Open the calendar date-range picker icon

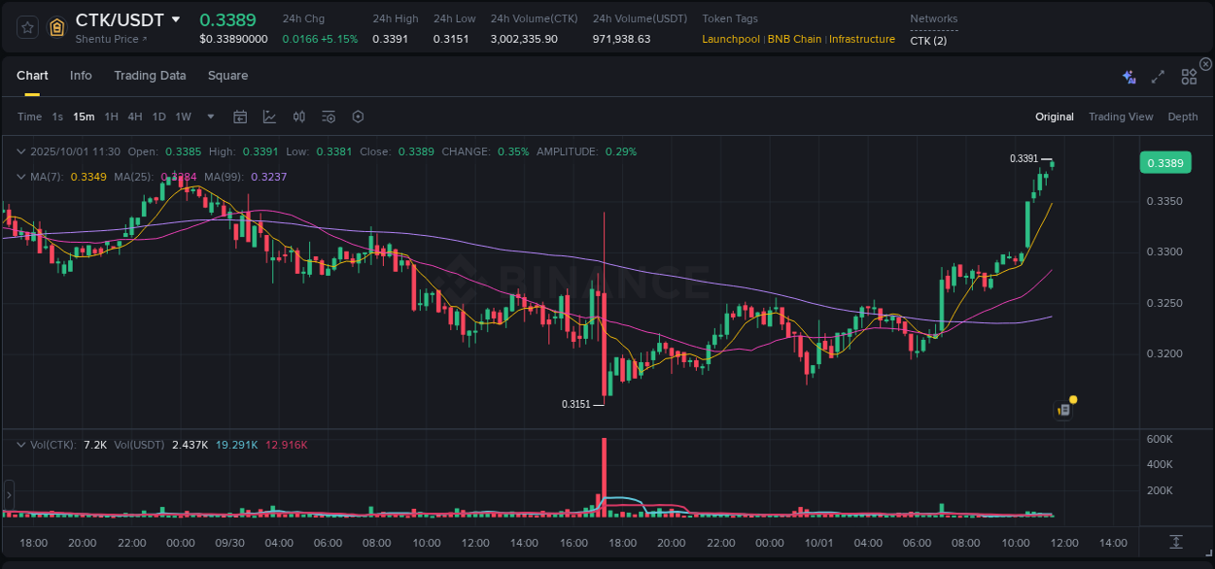pos(240,116)
